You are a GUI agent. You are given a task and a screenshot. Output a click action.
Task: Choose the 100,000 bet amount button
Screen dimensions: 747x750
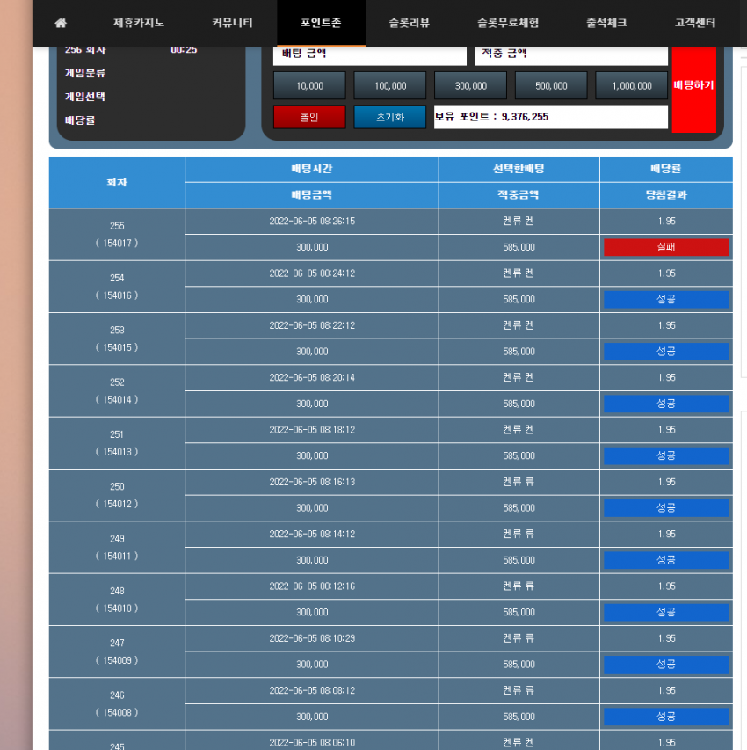pos(390,85)
